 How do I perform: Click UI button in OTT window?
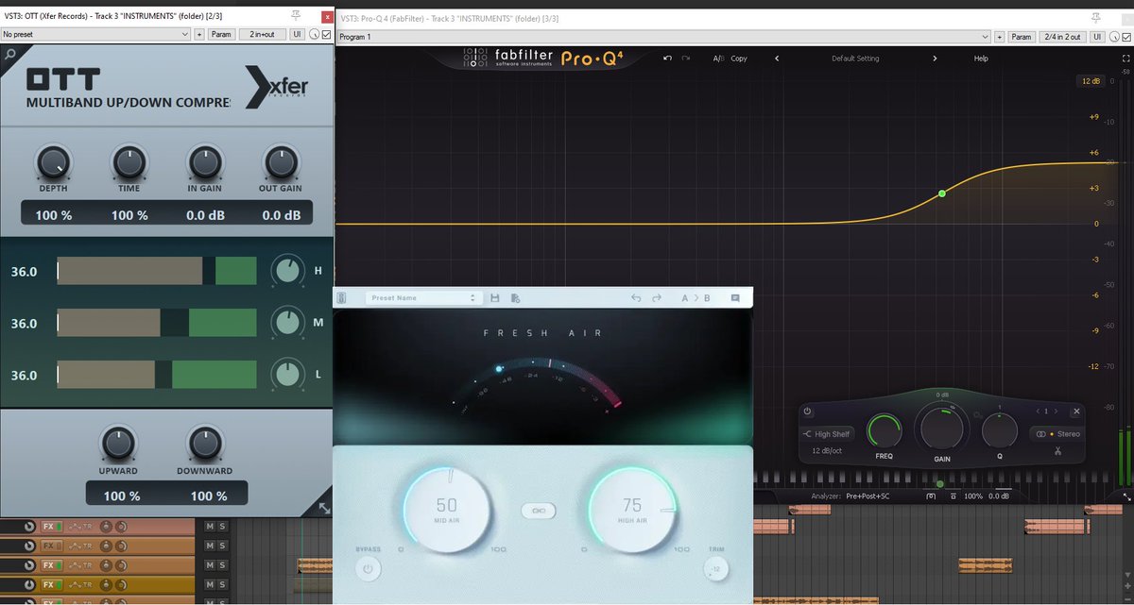297,35
